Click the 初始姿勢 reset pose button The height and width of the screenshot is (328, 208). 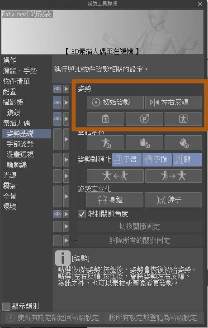pos(115,103)
